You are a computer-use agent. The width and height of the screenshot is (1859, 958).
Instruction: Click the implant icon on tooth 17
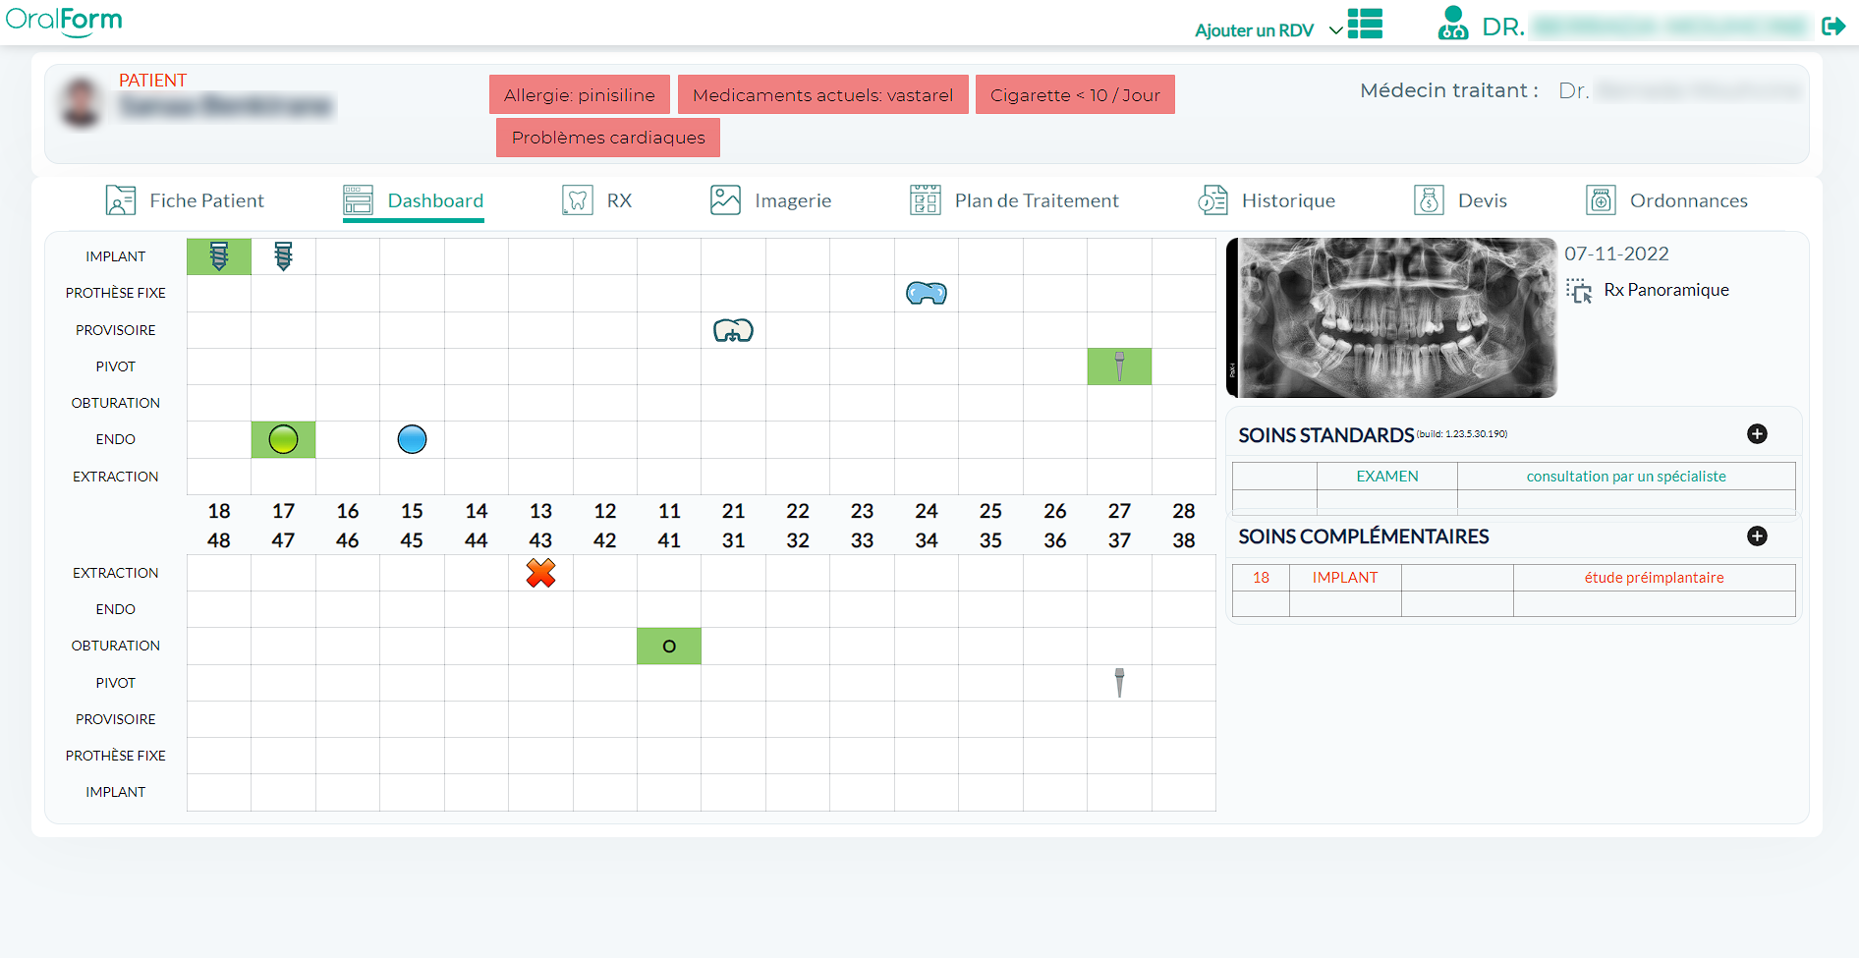pos(283,256)
